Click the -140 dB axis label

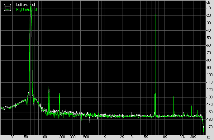click(209, 105)
